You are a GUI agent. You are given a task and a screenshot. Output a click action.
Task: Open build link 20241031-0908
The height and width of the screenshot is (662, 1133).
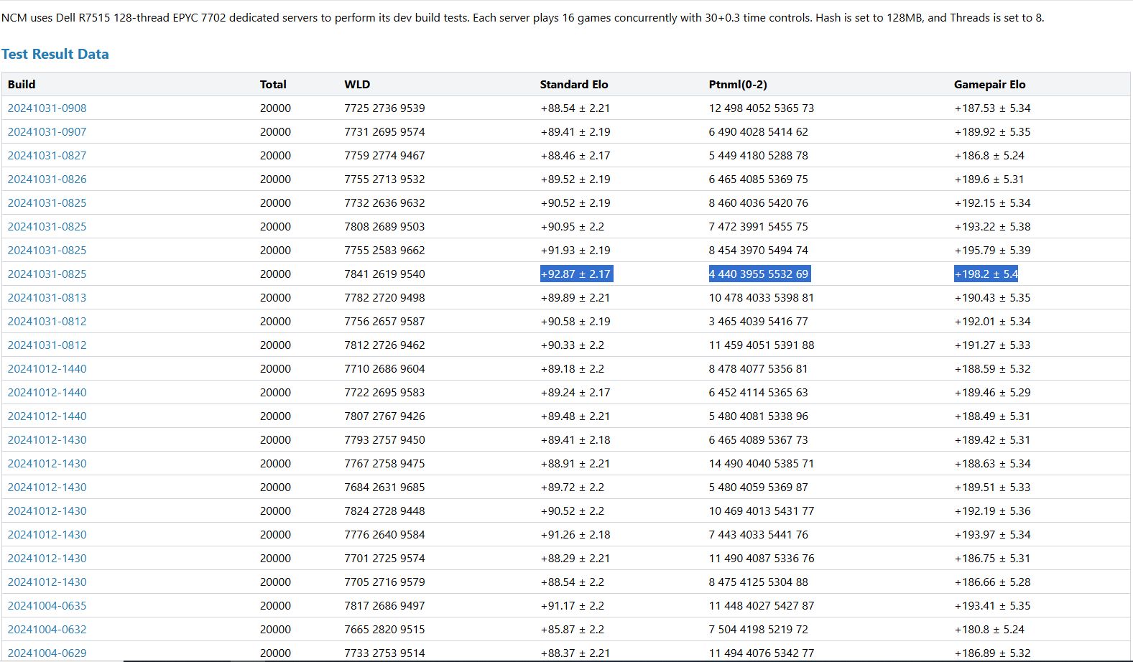coord(47,108)
